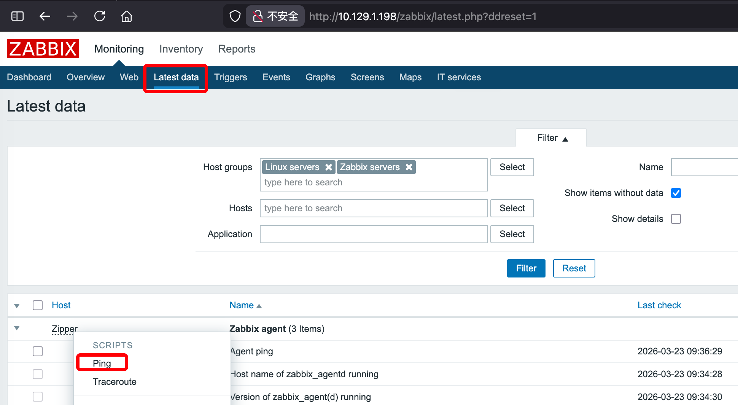
Task: Switch to the Triggers tab
Action: click(x=231, y=77)
